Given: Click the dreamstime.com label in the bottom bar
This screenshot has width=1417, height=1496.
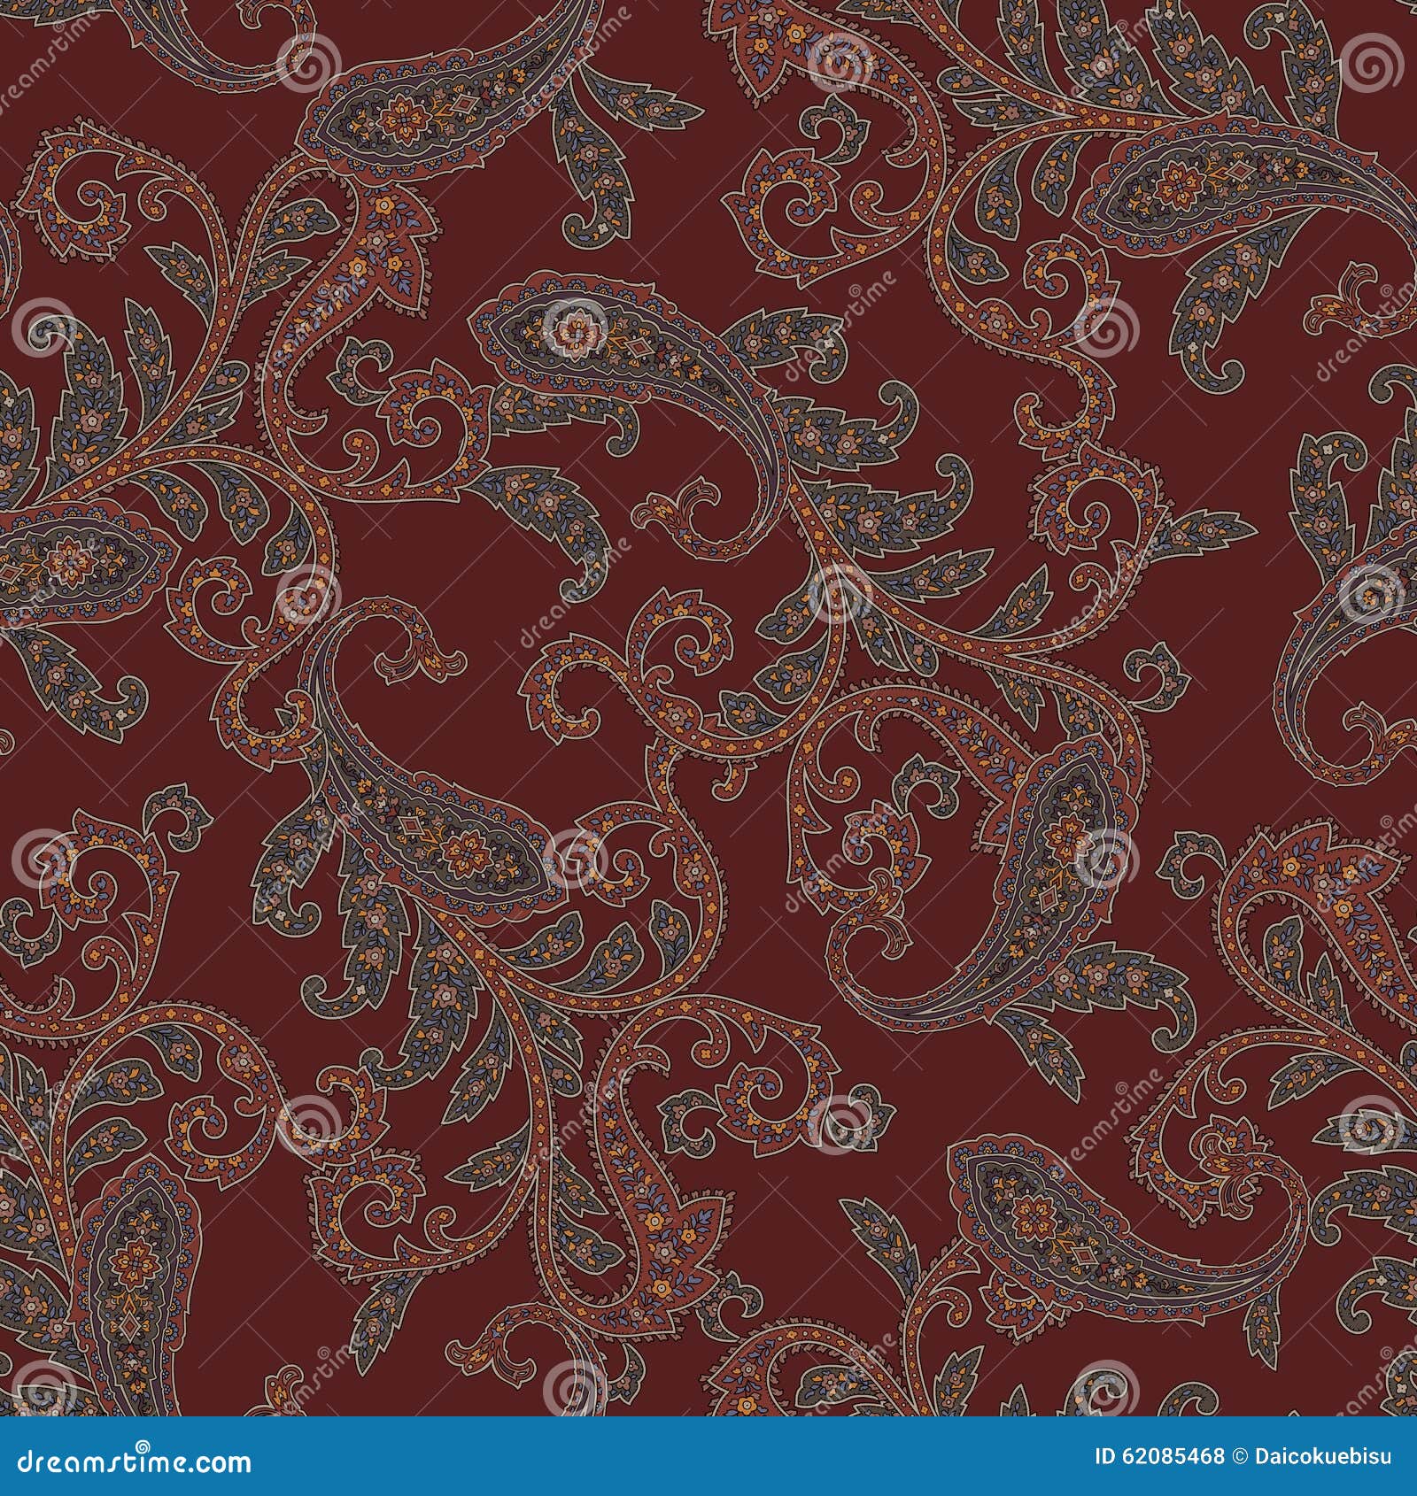Looking at the screenshot, I should point(133,1461).
